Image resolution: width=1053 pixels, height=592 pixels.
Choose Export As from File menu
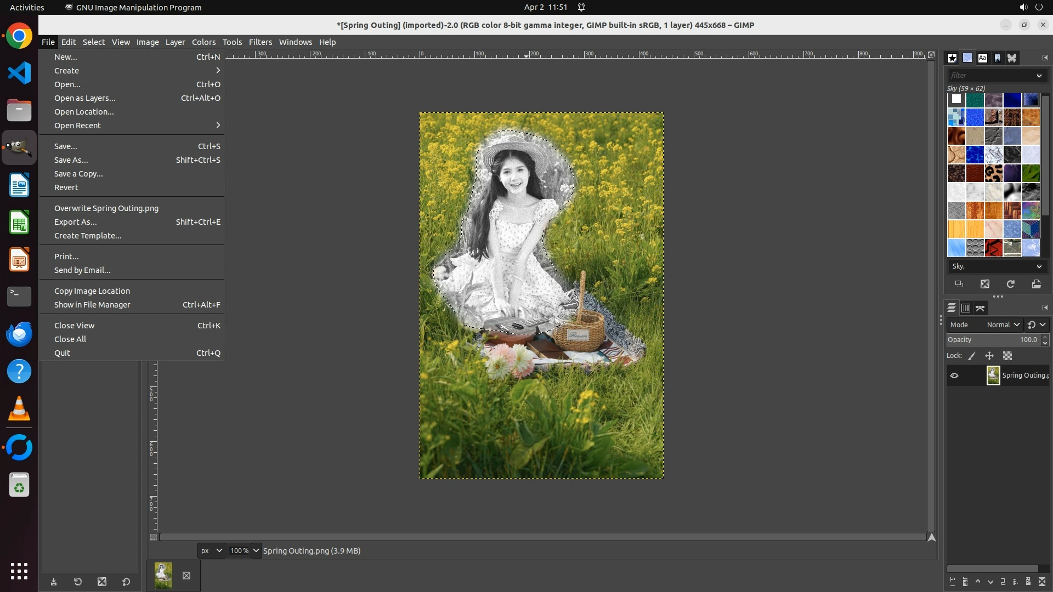click(76, 222)
